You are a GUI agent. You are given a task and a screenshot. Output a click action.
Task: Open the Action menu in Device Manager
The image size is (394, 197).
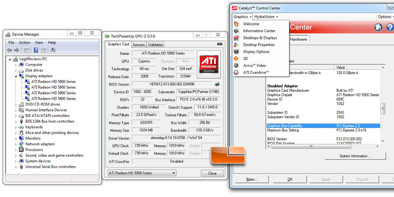point(25,42)
